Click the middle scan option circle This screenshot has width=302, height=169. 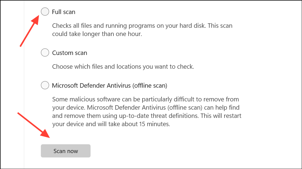click(45, 52)
